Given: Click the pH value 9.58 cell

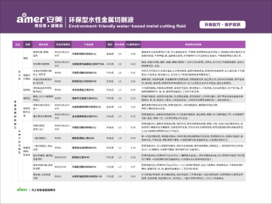Looking at the screenshot, I should [x=133, y=127].
